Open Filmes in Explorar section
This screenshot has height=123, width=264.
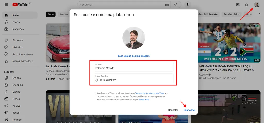(x=20, y=99)
